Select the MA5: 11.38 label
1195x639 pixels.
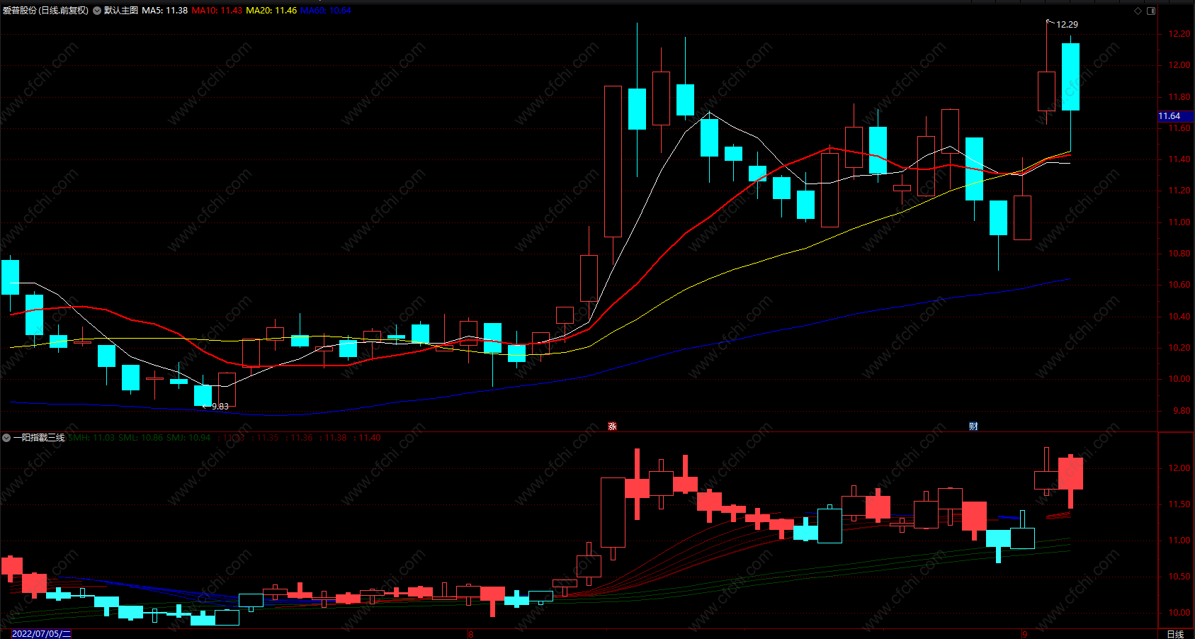[165, 11]
